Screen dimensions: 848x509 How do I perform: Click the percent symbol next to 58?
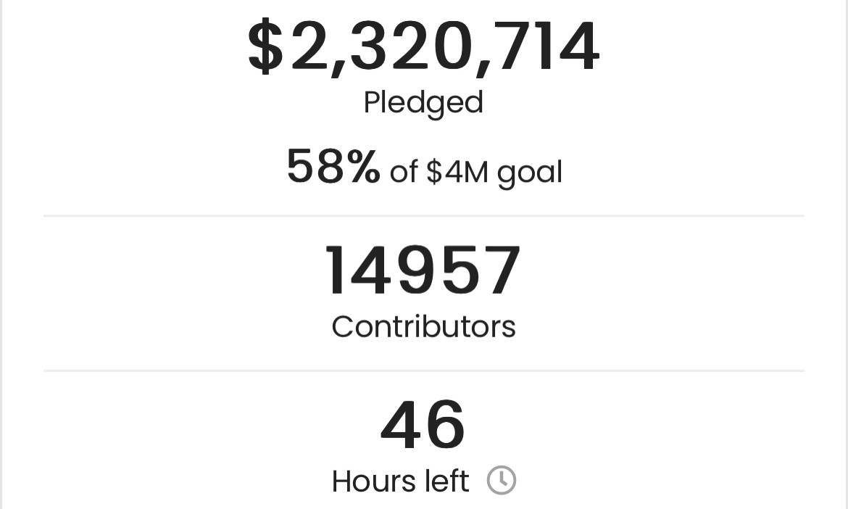[x=362, y=167]
